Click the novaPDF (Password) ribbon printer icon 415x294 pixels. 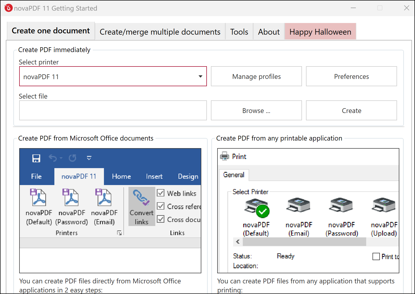click(71, 197)
